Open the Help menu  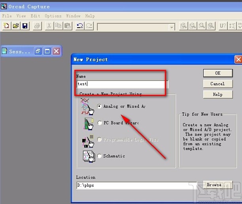click(90, 16)
